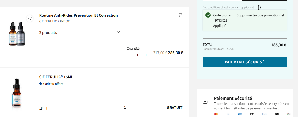Image resolution: width=298 pixels, height=117 pixels.
Task: Delete the Routine Anti-Rides item with trash icon
Action: point(180,15)
